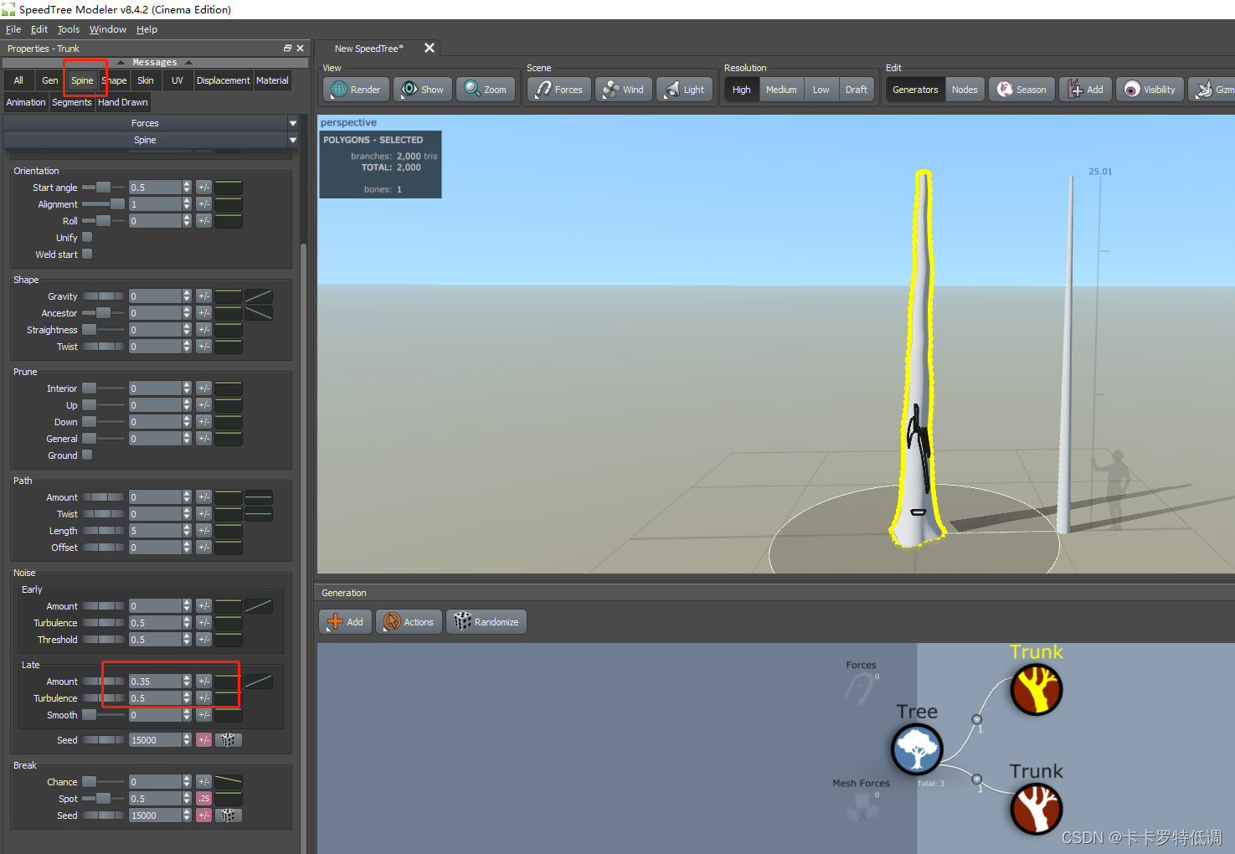The height and width of the screenshot is (854, 1235).
Task: Open the Window menu
Action: (x=108, y=29)
